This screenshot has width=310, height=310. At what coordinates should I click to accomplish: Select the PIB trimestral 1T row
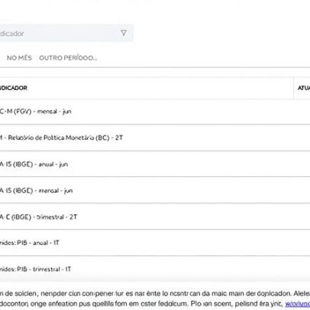point(155,269)
